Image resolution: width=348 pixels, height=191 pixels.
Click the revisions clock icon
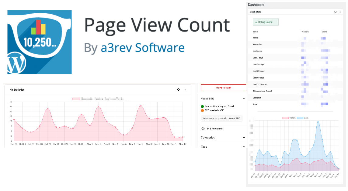[203, 129]
